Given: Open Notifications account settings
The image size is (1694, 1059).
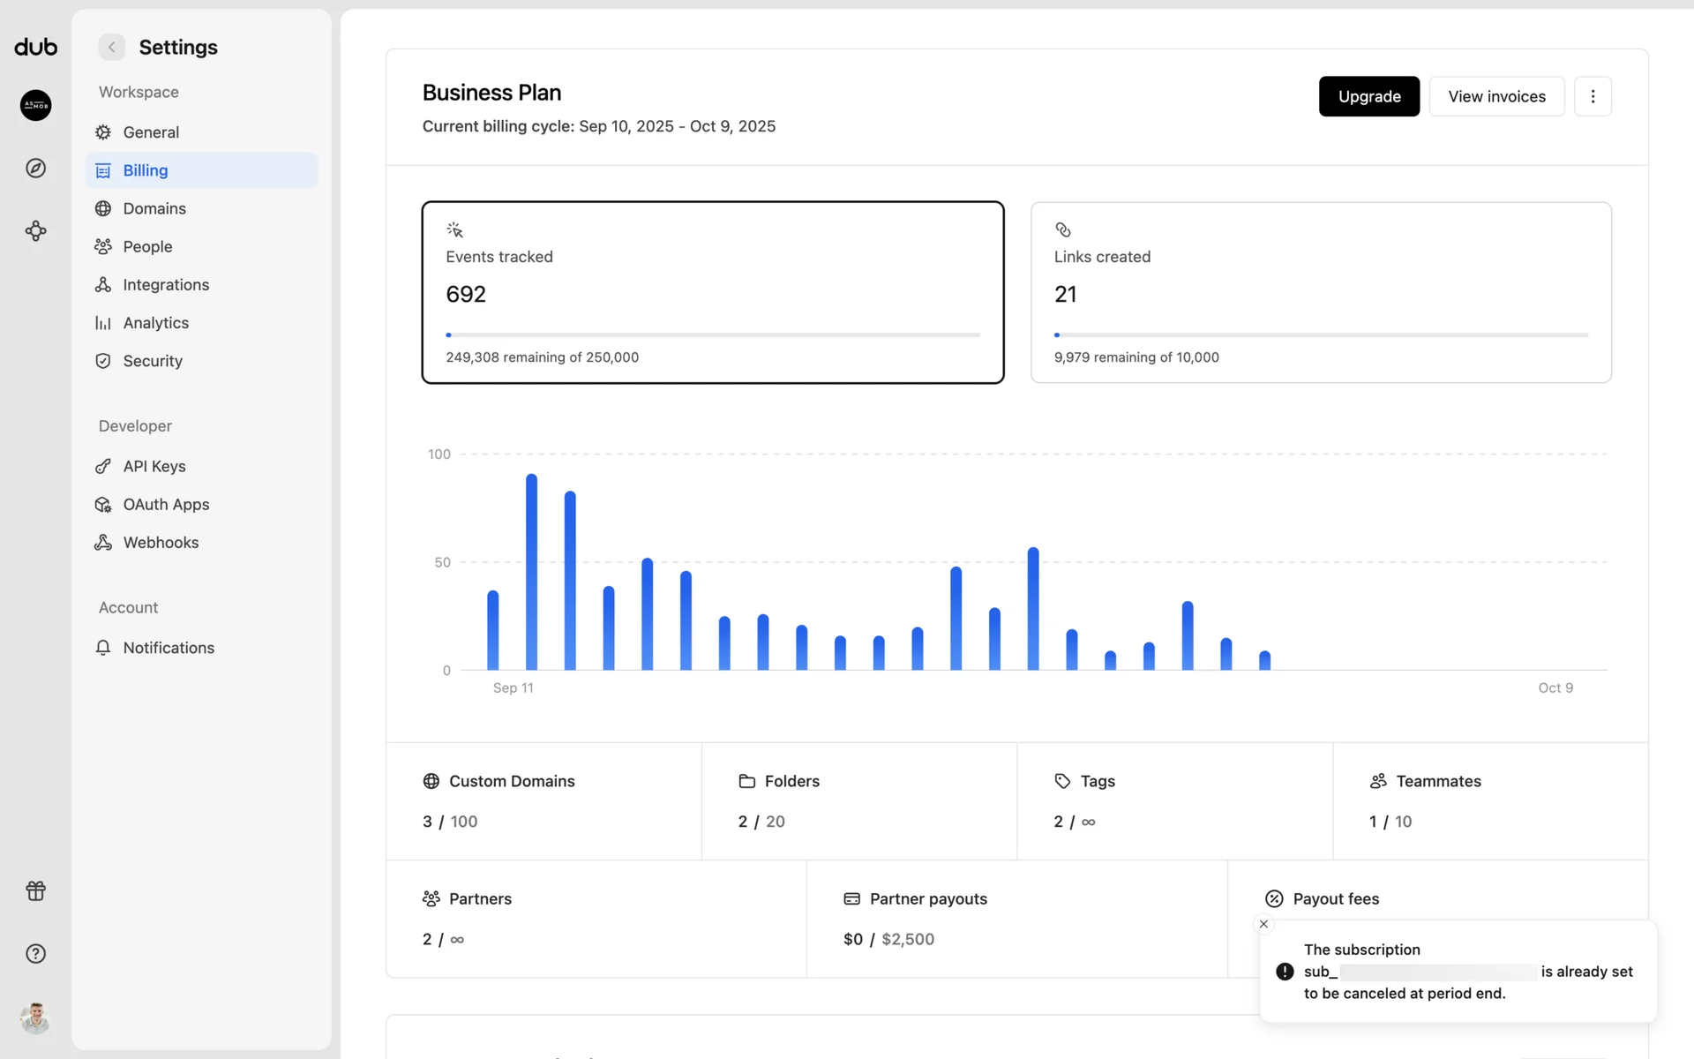Looking at the screenshot, I should point(169,648).
